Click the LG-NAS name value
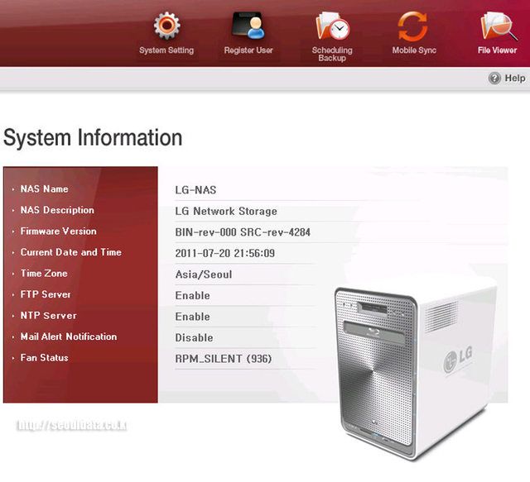This screenshot has width=530, height=482. [x=195, y=190]
